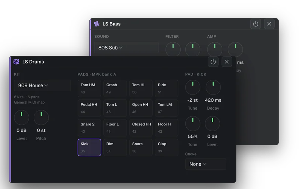Expand the Choke None dropdown
The height and width of the screenshot is (189, 303).
click(206, 164)
